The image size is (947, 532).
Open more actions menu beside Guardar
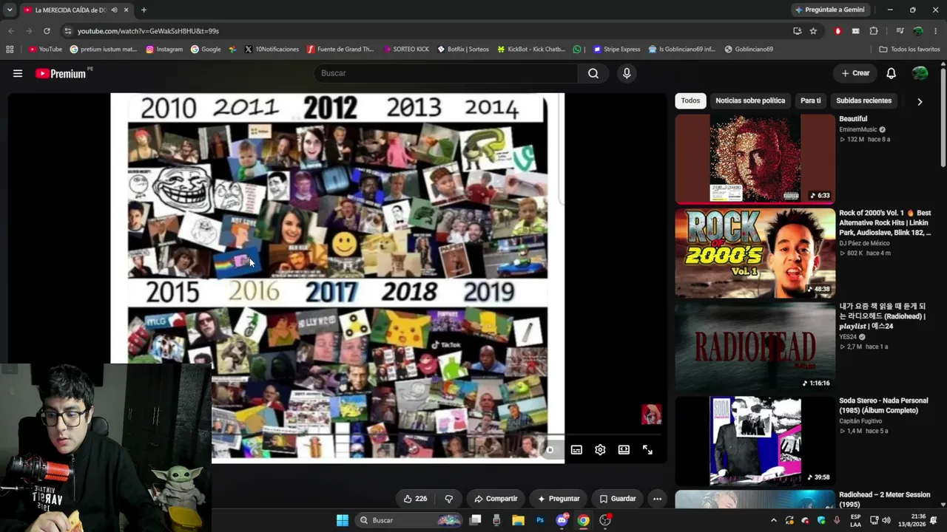(657, 499)
